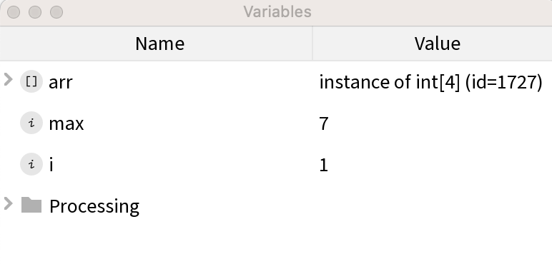Click the value 7 of max
Viewport: 552px width, 264px height.
324,123
